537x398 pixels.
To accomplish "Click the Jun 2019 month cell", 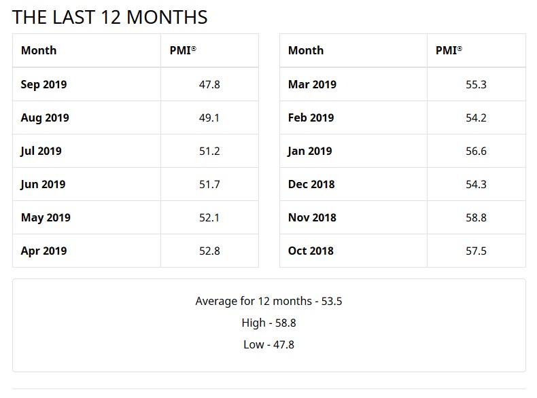I will coord(44,184).
